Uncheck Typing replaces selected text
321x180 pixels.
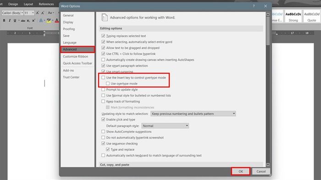103,36
